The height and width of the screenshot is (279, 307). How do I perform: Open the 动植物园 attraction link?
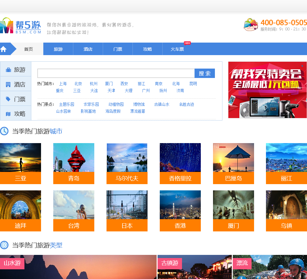coord(116,105)
